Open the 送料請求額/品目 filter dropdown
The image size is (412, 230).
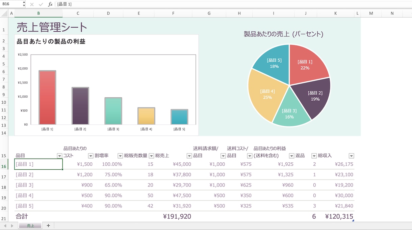223,156
